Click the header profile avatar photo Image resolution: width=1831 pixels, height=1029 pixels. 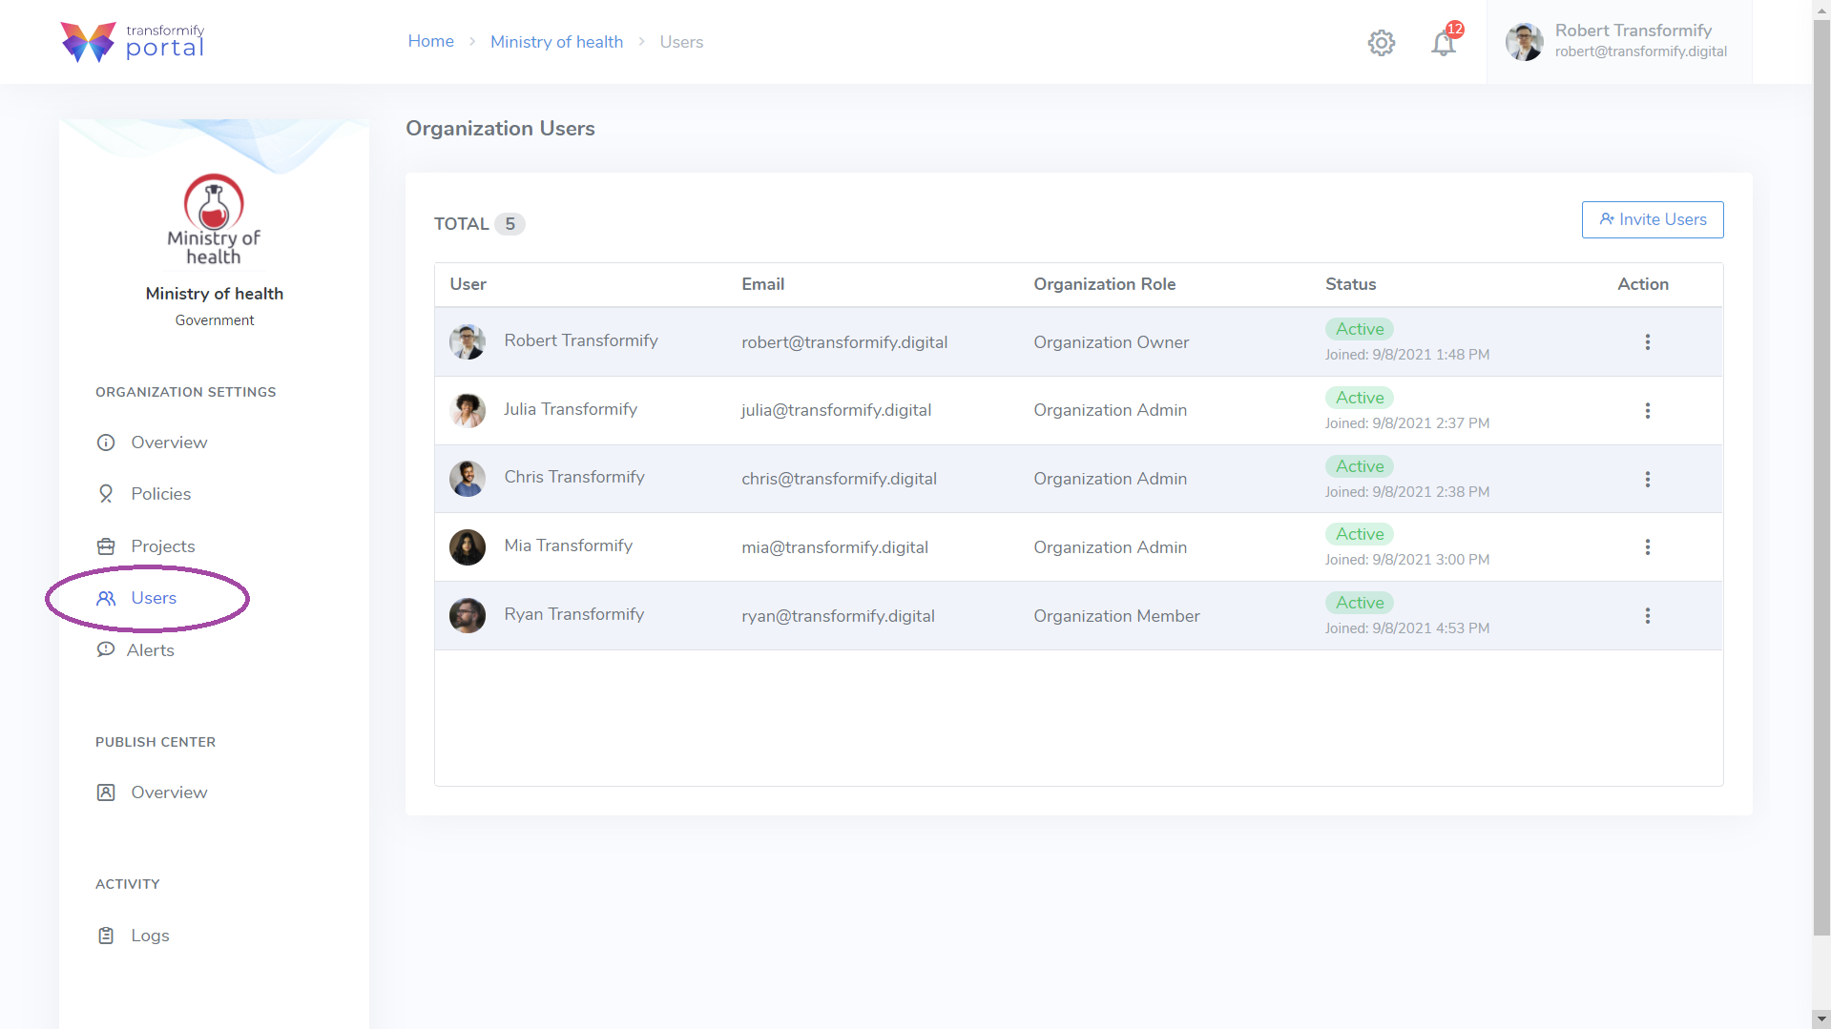point(1525,42)
